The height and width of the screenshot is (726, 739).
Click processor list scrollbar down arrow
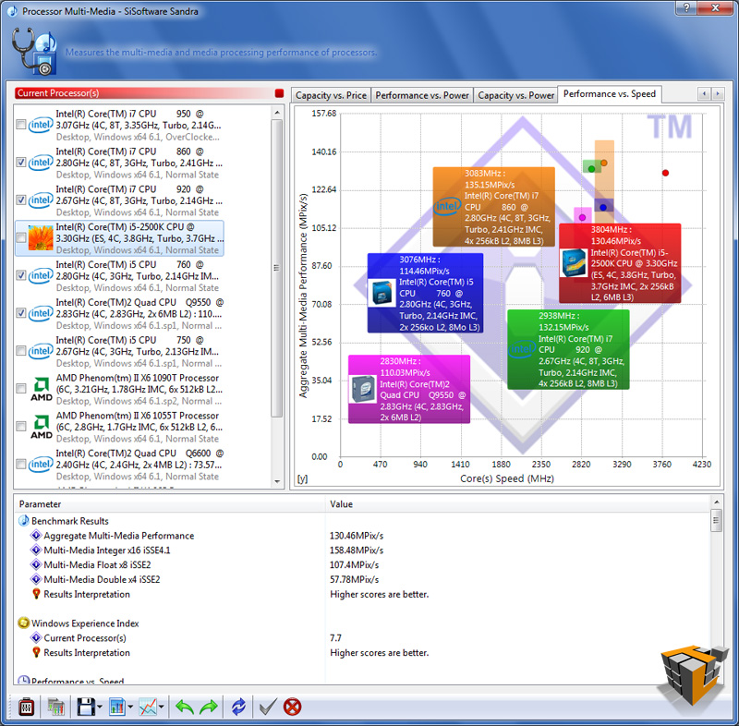(x=277, y=481)
